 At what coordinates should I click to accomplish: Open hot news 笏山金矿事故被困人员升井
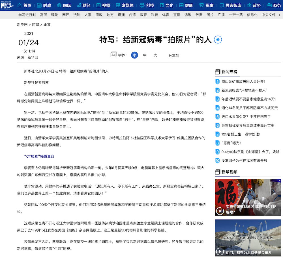[x=243, y=82]
